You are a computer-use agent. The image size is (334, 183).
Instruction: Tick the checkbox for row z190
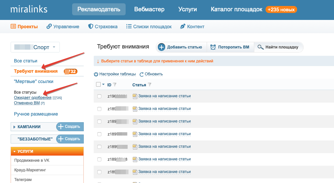(99, 96)
